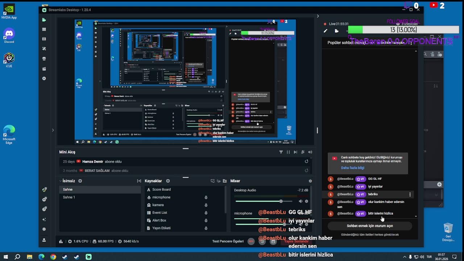
Task: Open Windows taskbar Search
Action: (17, 257)
